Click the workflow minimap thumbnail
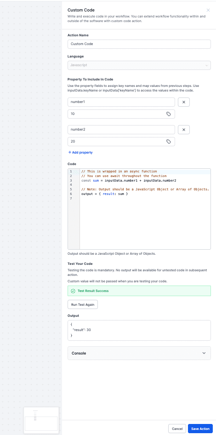 pos(41,420)
